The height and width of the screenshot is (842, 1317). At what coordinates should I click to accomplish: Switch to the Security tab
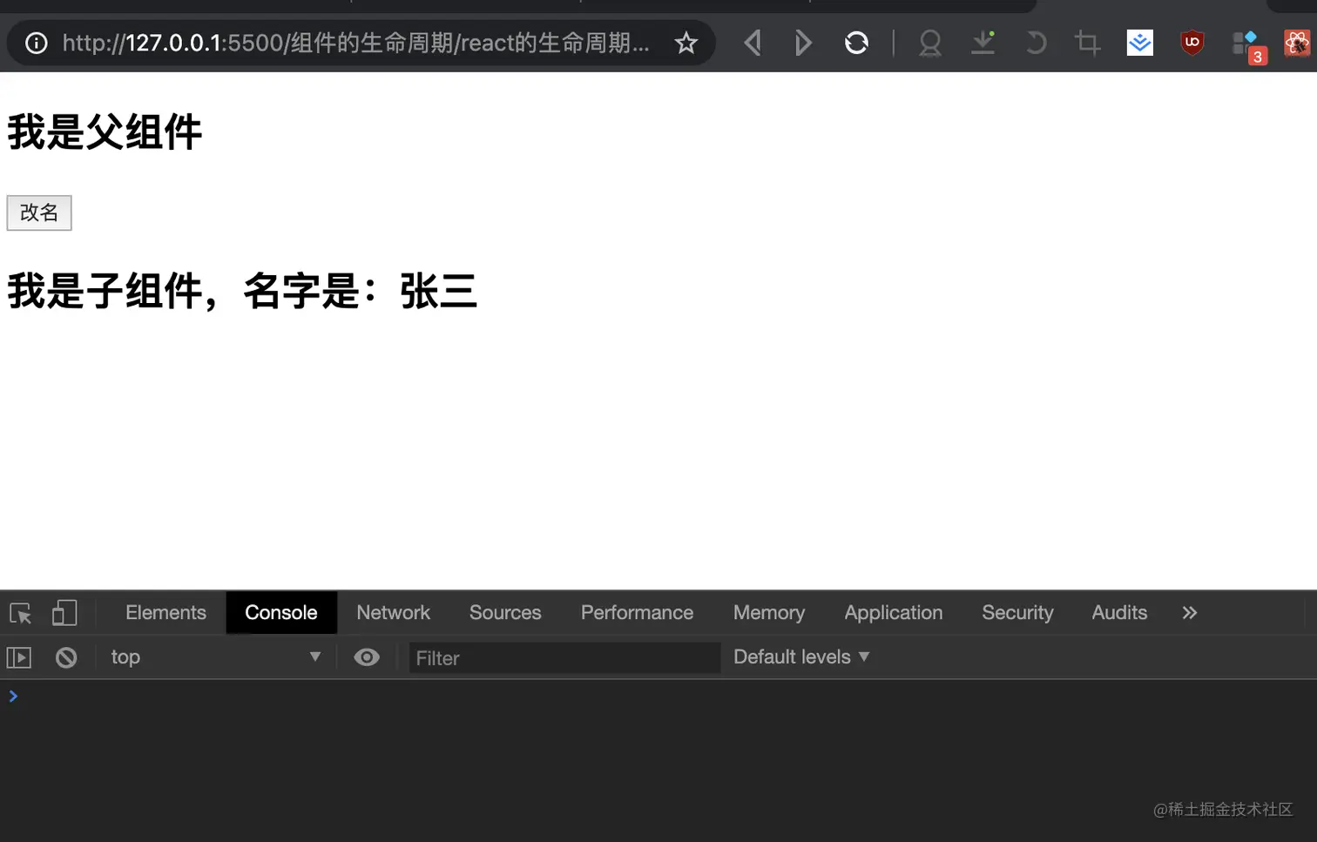pos(1017,613)
